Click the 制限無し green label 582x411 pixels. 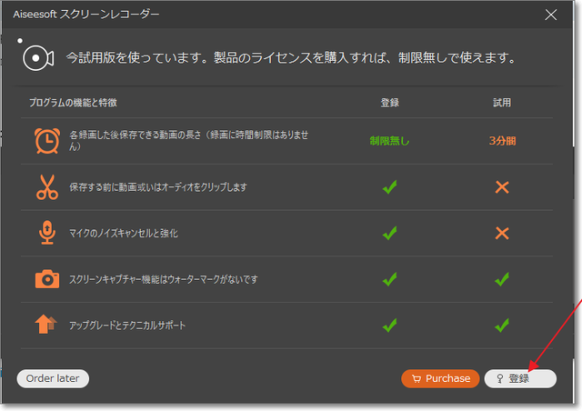click(389, 141)
